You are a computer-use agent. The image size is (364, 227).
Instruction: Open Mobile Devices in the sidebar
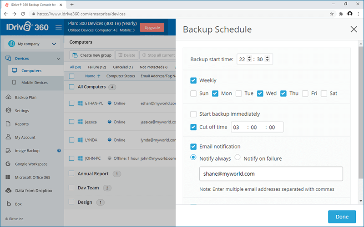pos(35,83)
